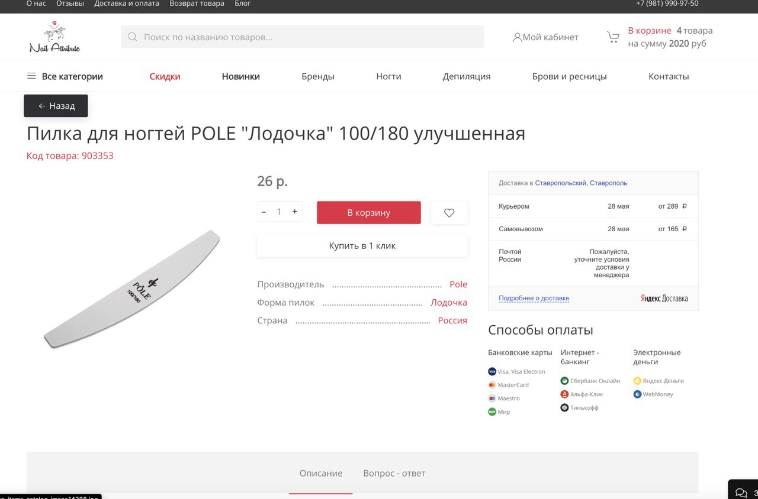
Task: Click the Способы оплаты heading
Action: coord(541,330)
